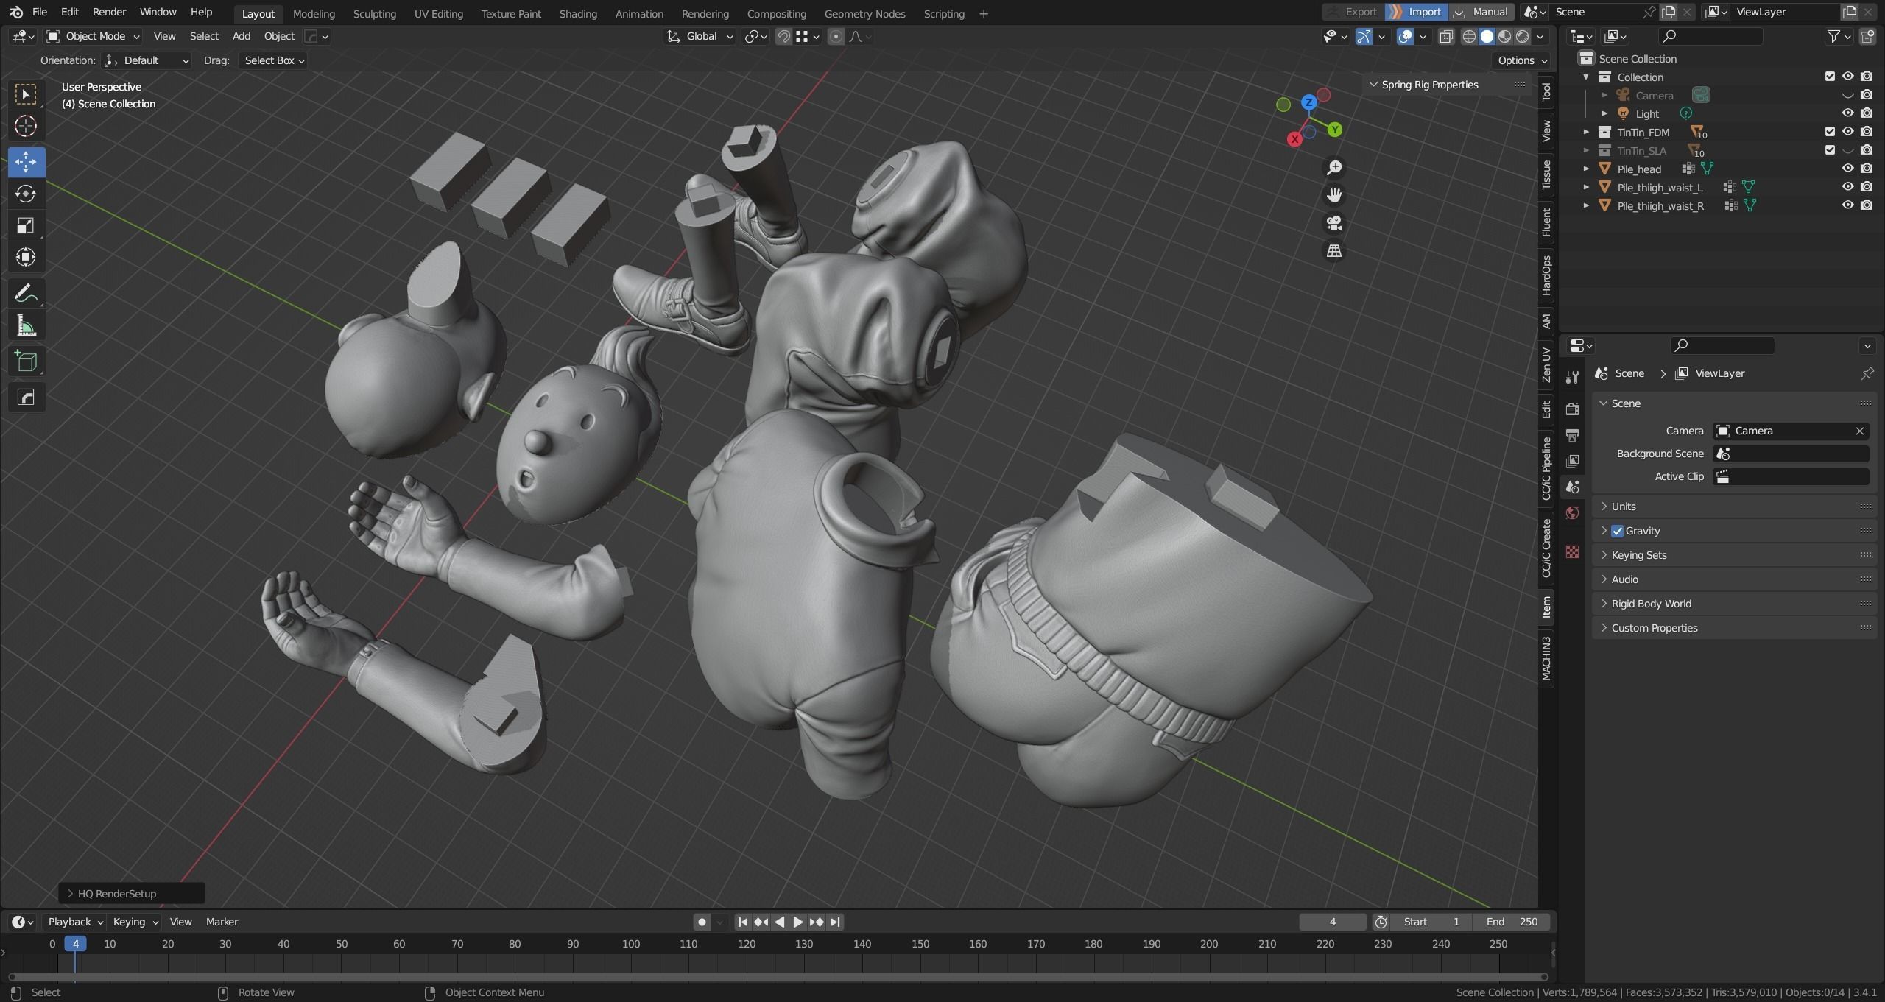This screenshot has width=1885, height=1002.
Task: Switch to orthographic view grid icon
Action: [x=1333, y=251]
